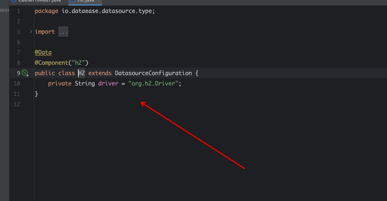Click the DatasourceConfiguration superclass name
Image resolution: width=387 pixels, height=201 pixels.
point(153,73)
